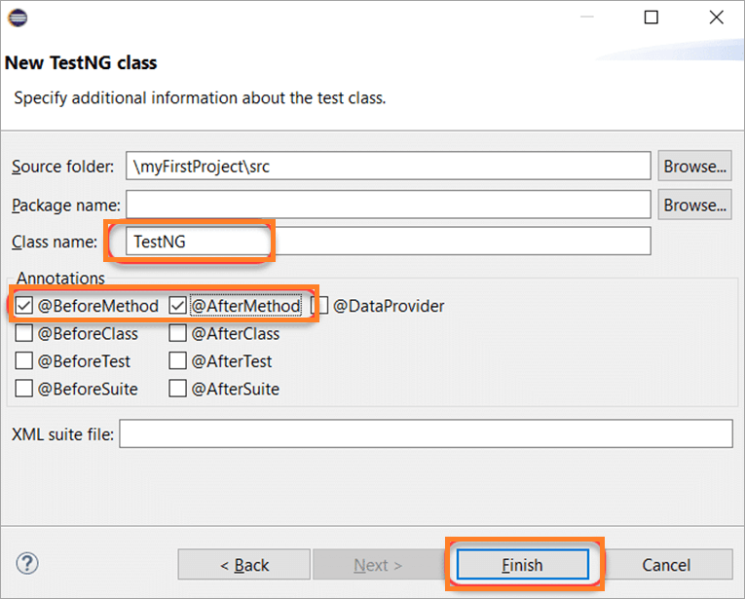This screenshot has height=599, width=745.
Task: Minimize the dialog window
Action: [587, 18]
